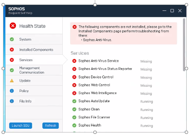The height and width of the screenshot is (137, 190).
Task: Click the red X icon beside Installed Components
Action: point(12,49)
